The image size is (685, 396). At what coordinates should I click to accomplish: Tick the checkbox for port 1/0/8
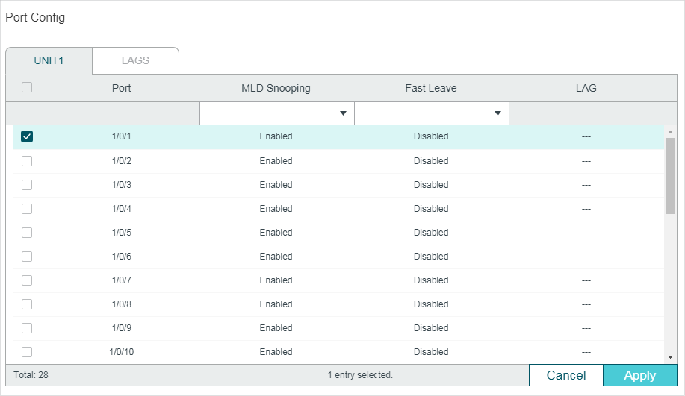click(x=27, y=304)
